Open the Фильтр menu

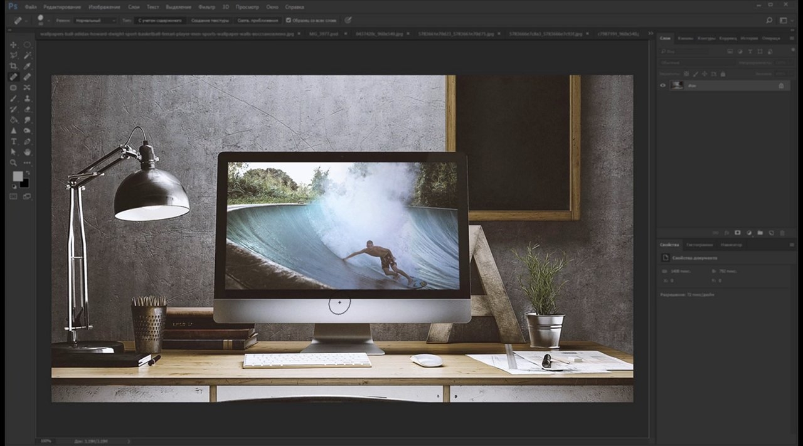(x=206, y=6)
